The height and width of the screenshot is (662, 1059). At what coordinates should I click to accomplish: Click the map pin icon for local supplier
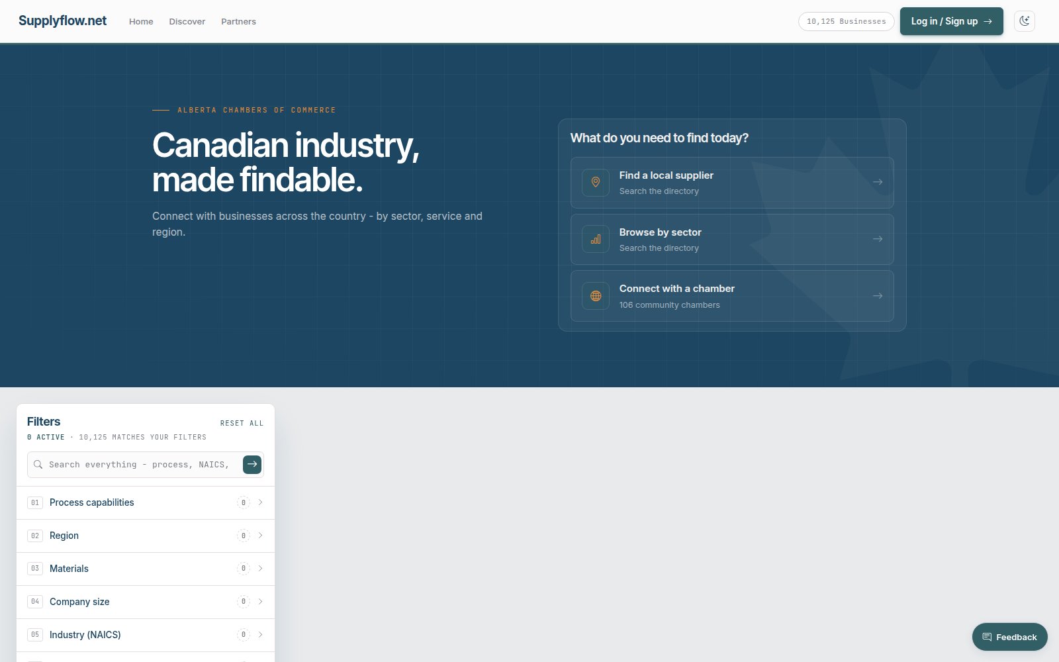596,182
